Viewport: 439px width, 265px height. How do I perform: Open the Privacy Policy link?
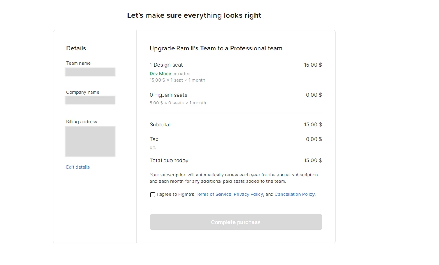[x=248, y=194]
